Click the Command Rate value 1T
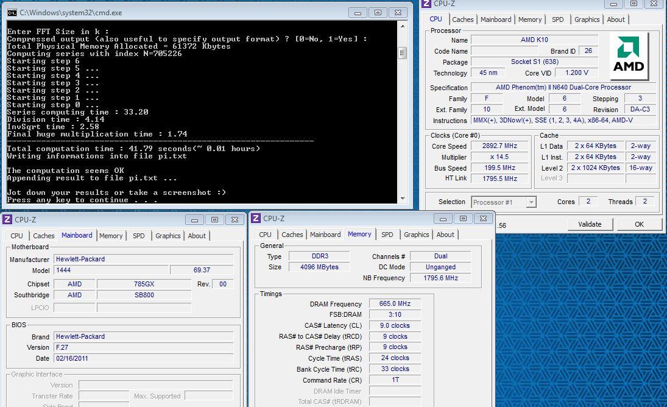This screenshot has width=667, height=407. pyautogui.click(x=395, y=380)
